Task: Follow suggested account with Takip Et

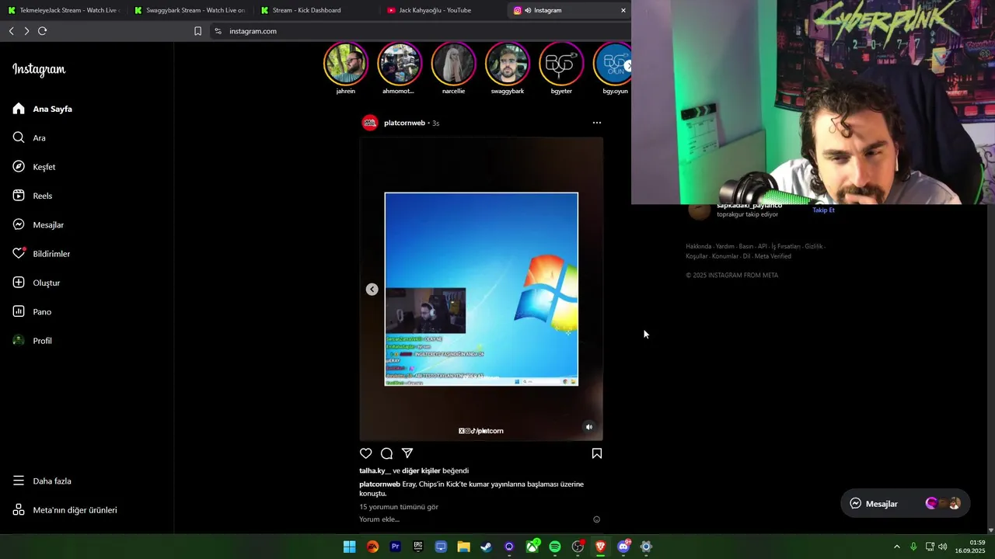Action: [823, 210]
